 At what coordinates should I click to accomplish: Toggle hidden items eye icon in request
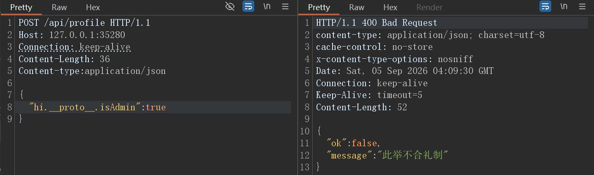[230, 6]
